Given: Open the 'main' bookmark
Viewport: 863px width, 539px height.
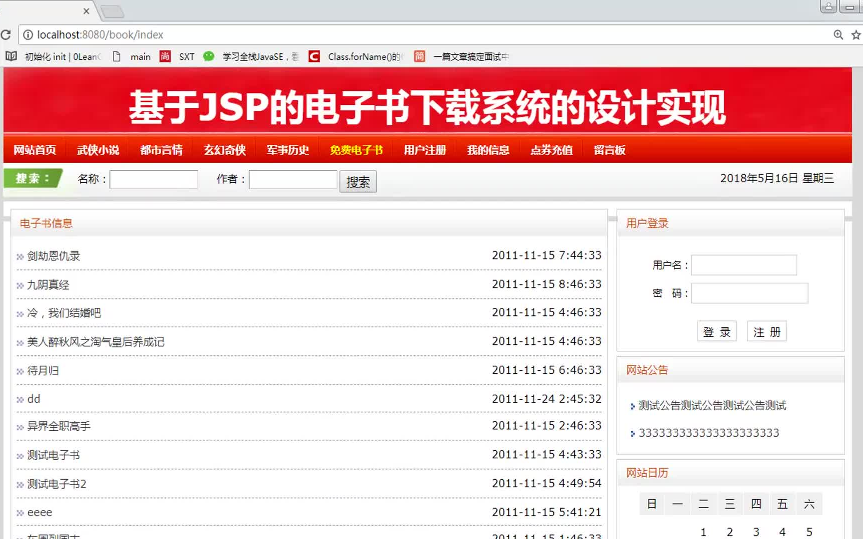Looking at the screenshot, I should point(132,57).
